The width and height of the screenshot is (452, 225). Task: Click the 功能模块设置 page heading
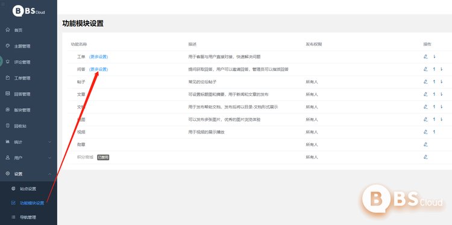pos(83,23)
